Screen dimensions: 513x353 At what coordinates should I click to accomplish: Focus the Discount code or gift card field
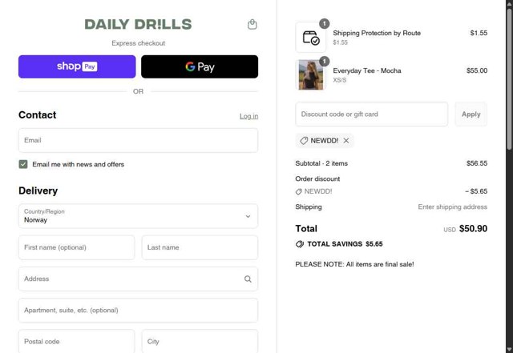tap(371, 114)
